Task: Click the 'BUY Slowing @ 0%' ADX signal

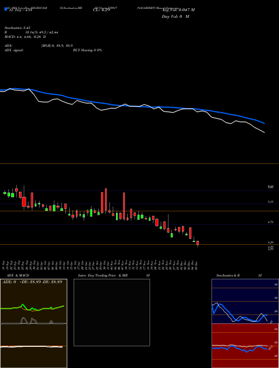Action: click(x=88, y=50)
